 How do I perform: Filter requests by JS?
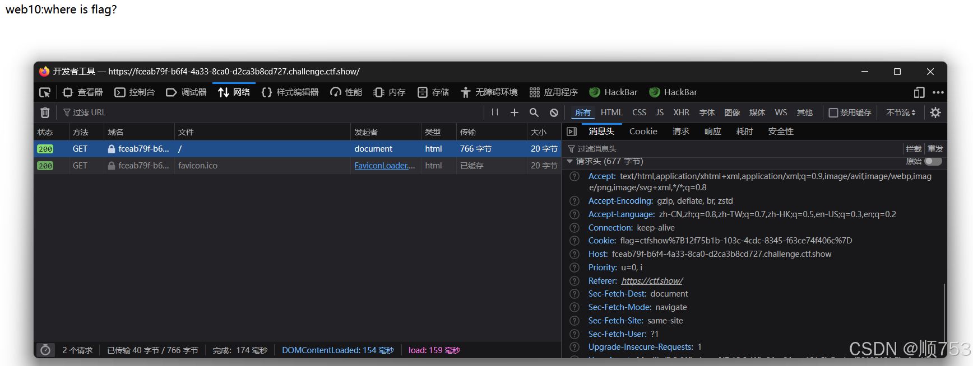coord(660,112)
